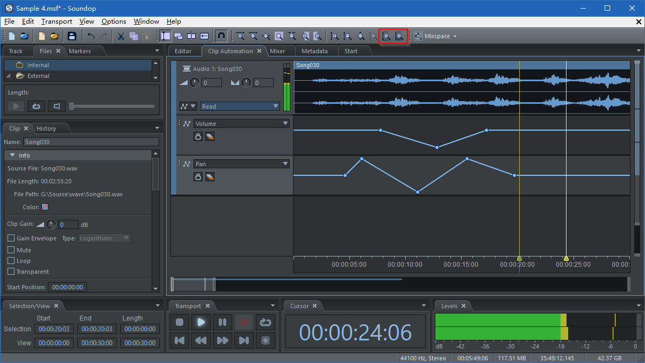The height and width of the screenshot is (363, 645).
Task: Toggle Loop playback in Transport panel
Action: coord(265,322)
